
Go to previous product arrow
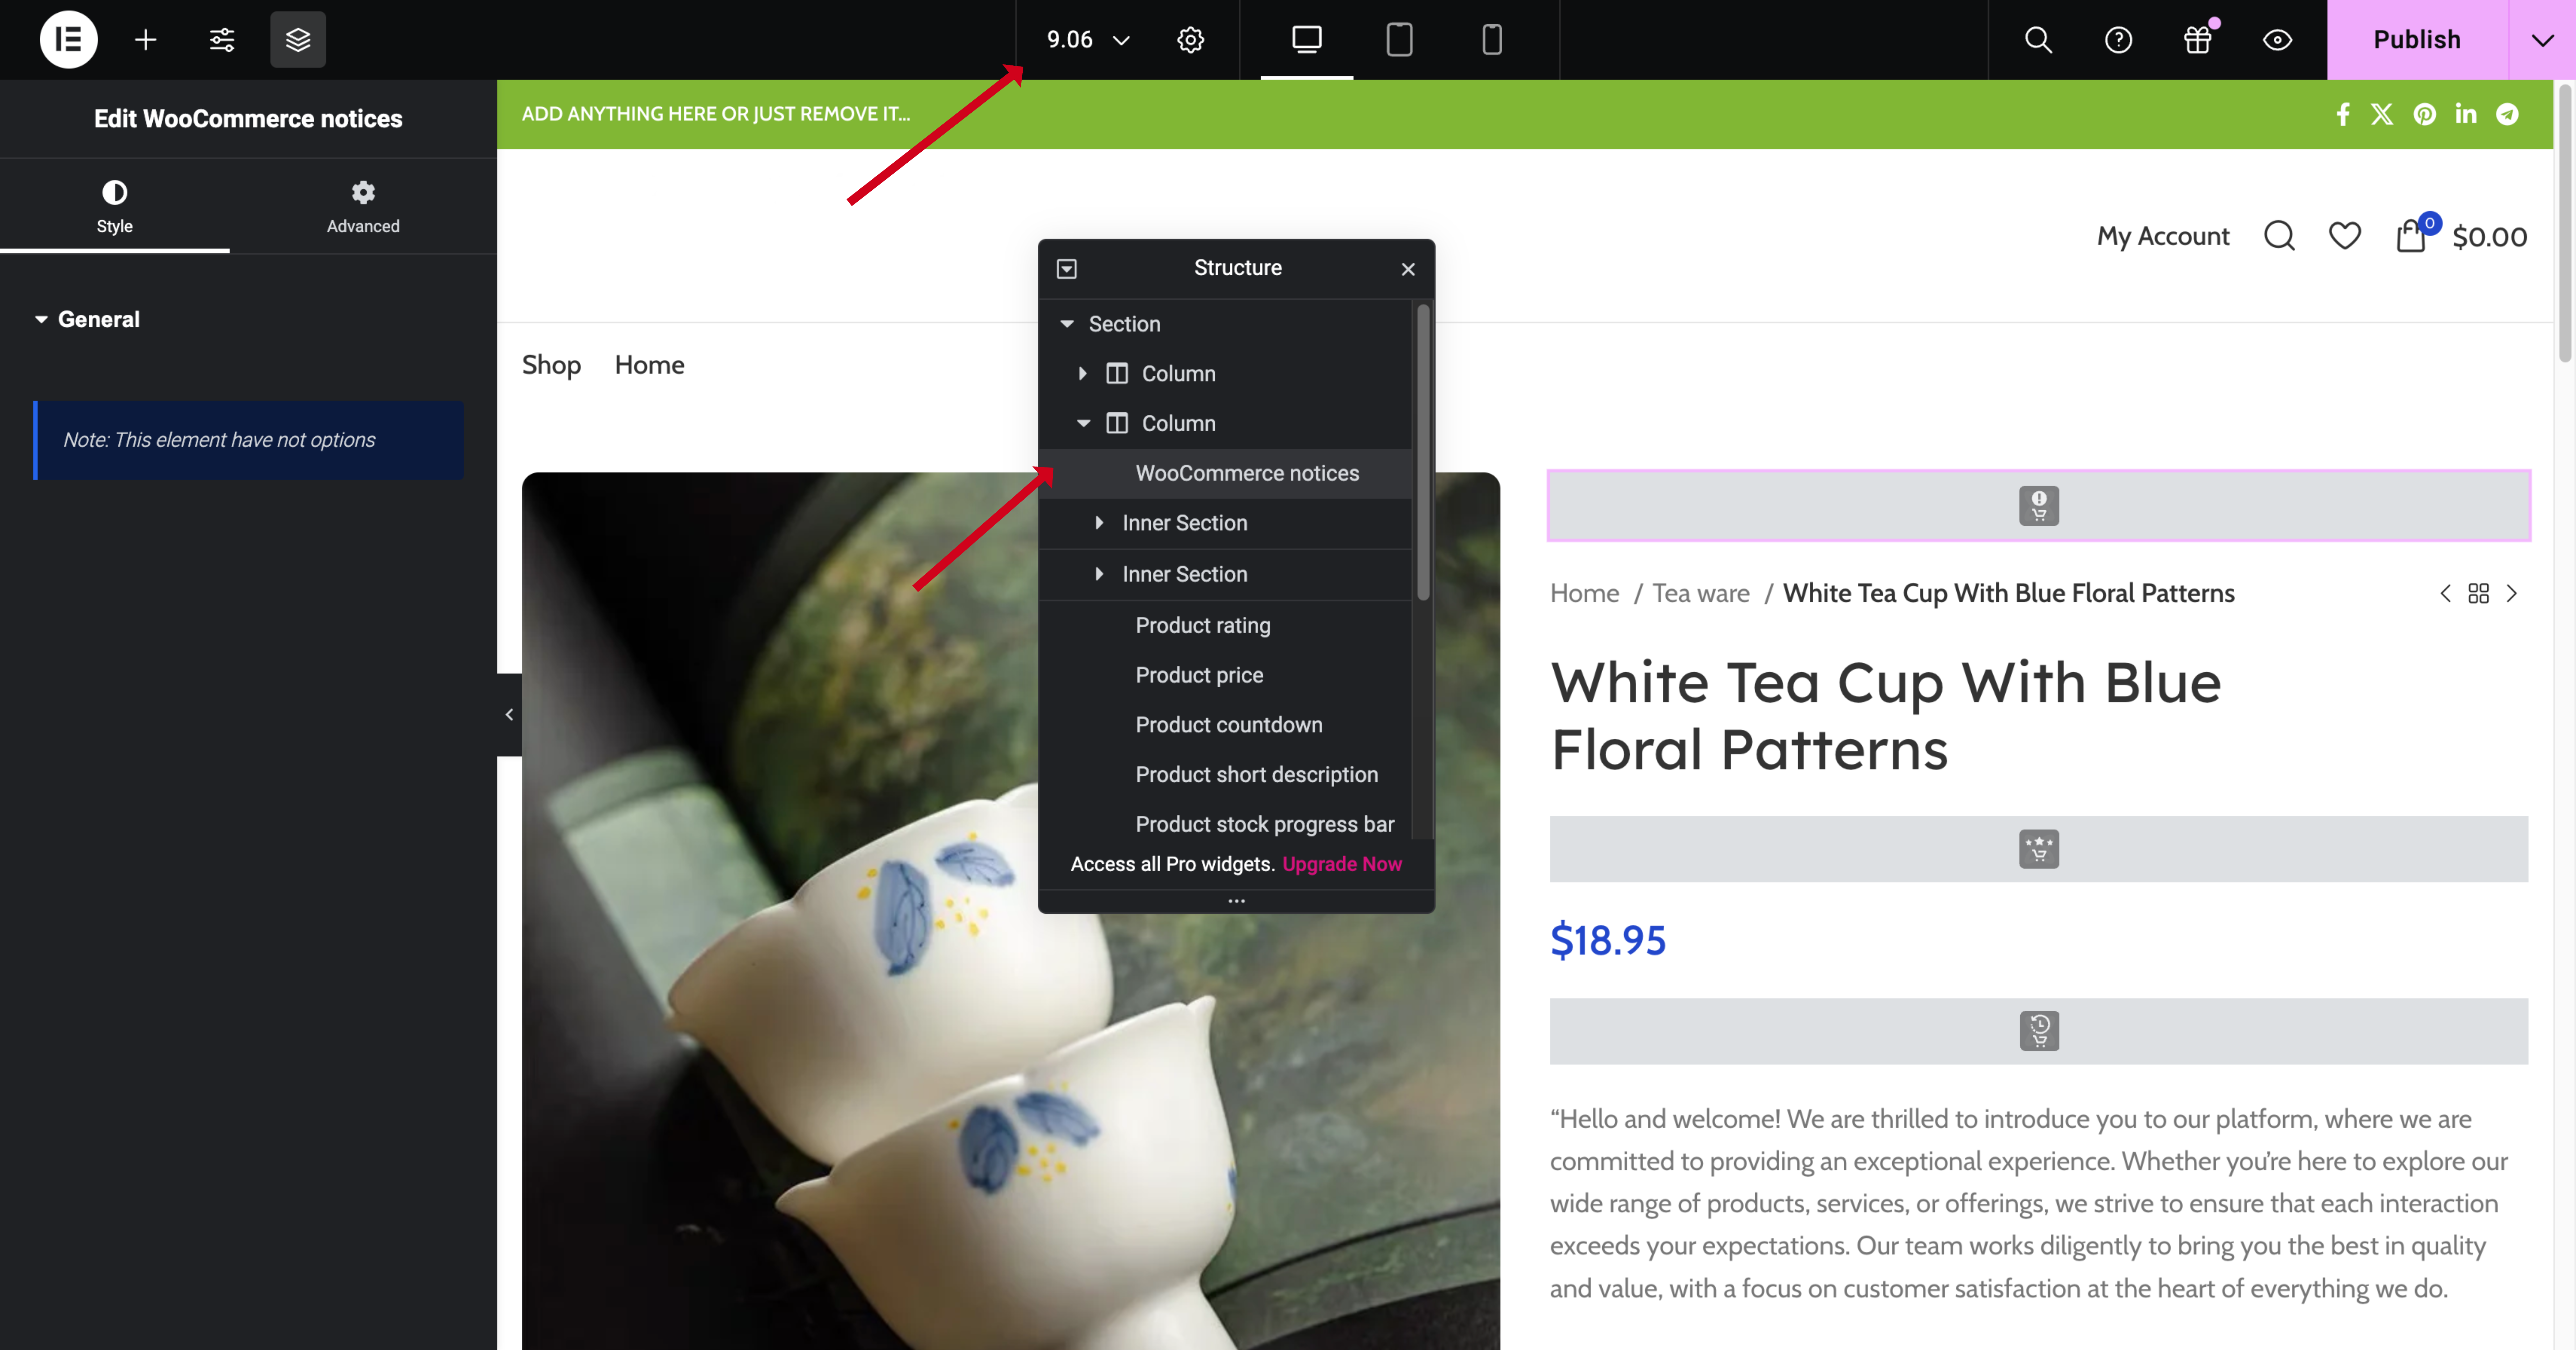pos(2445,594)
